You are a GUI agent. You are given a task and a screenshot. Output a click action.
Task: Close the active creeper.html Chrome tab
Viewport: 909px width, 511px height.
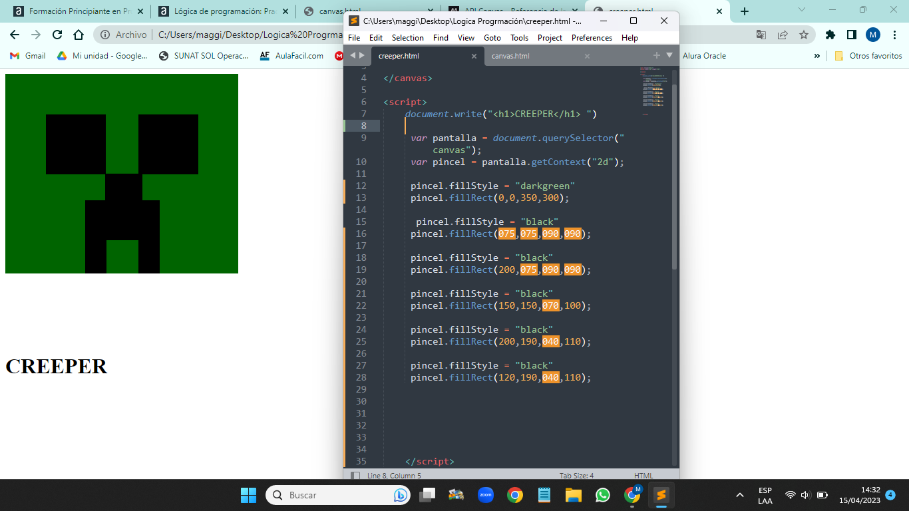719,11
